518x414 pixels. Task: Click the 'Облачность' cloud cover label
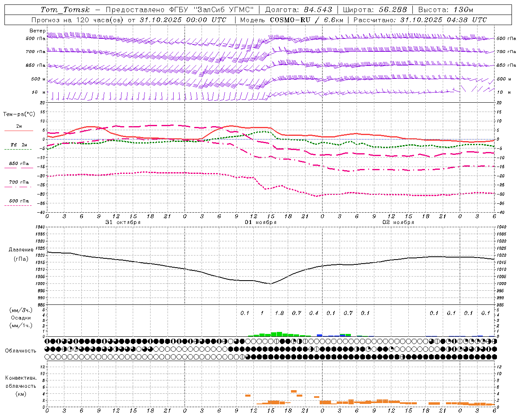pyautogui.click(x=21, y=351)
